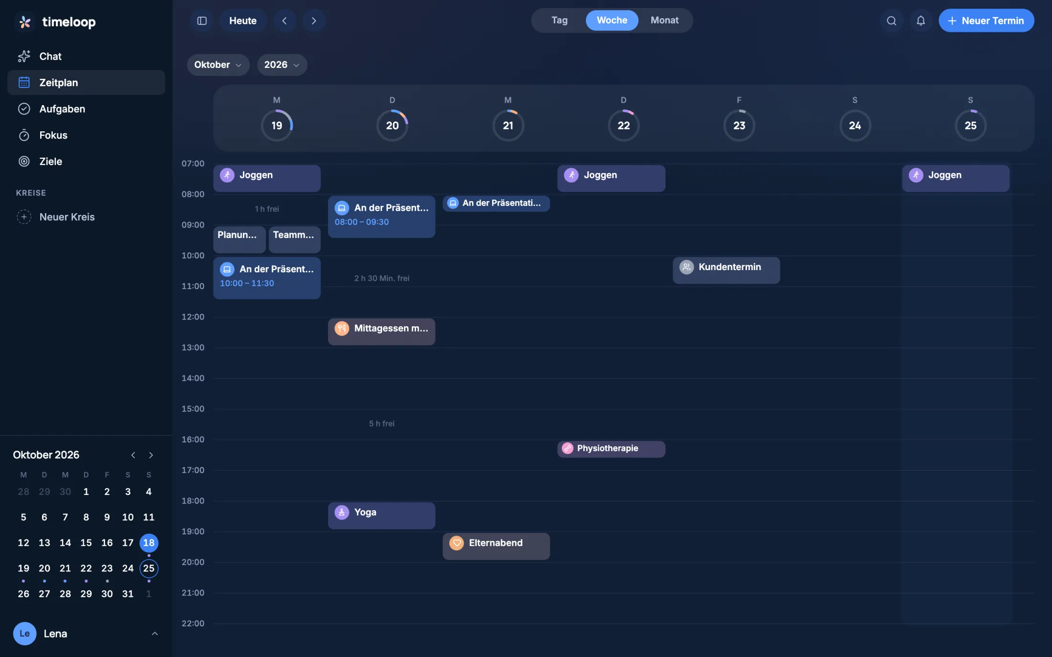Viewport: 1052px width, 657px height.
Task: Select day 25 in week header
Action: 970,125
